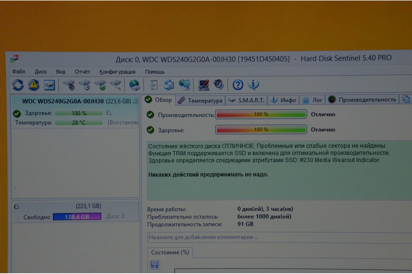Open the Отчёт menu
The width and height of the screenshot is (412, 274).
click(x=82, y=72)
